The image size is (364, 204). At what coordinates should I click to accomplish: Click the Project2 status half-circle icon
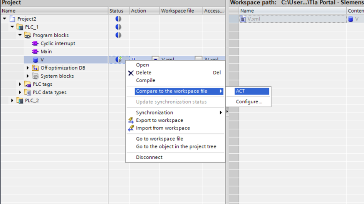pyautogui.click(x=118, y=19)
